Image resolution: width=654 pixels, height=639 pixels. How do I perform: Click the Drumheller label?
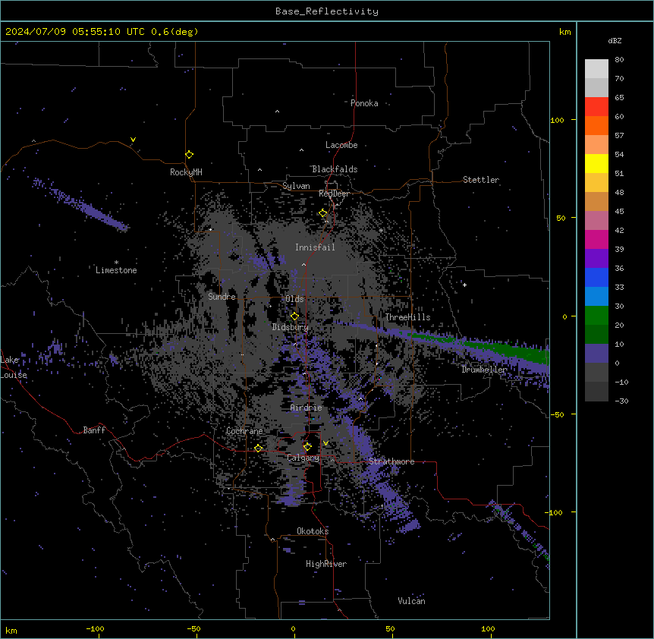click(x=484, y=370)
